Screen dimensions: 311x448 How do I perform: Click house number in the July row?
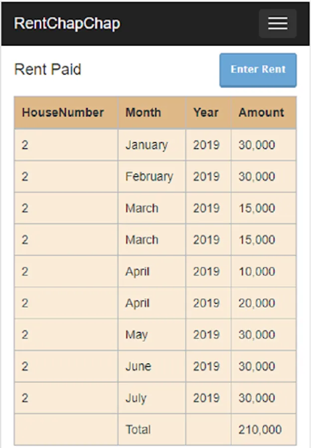pos(25,398)
